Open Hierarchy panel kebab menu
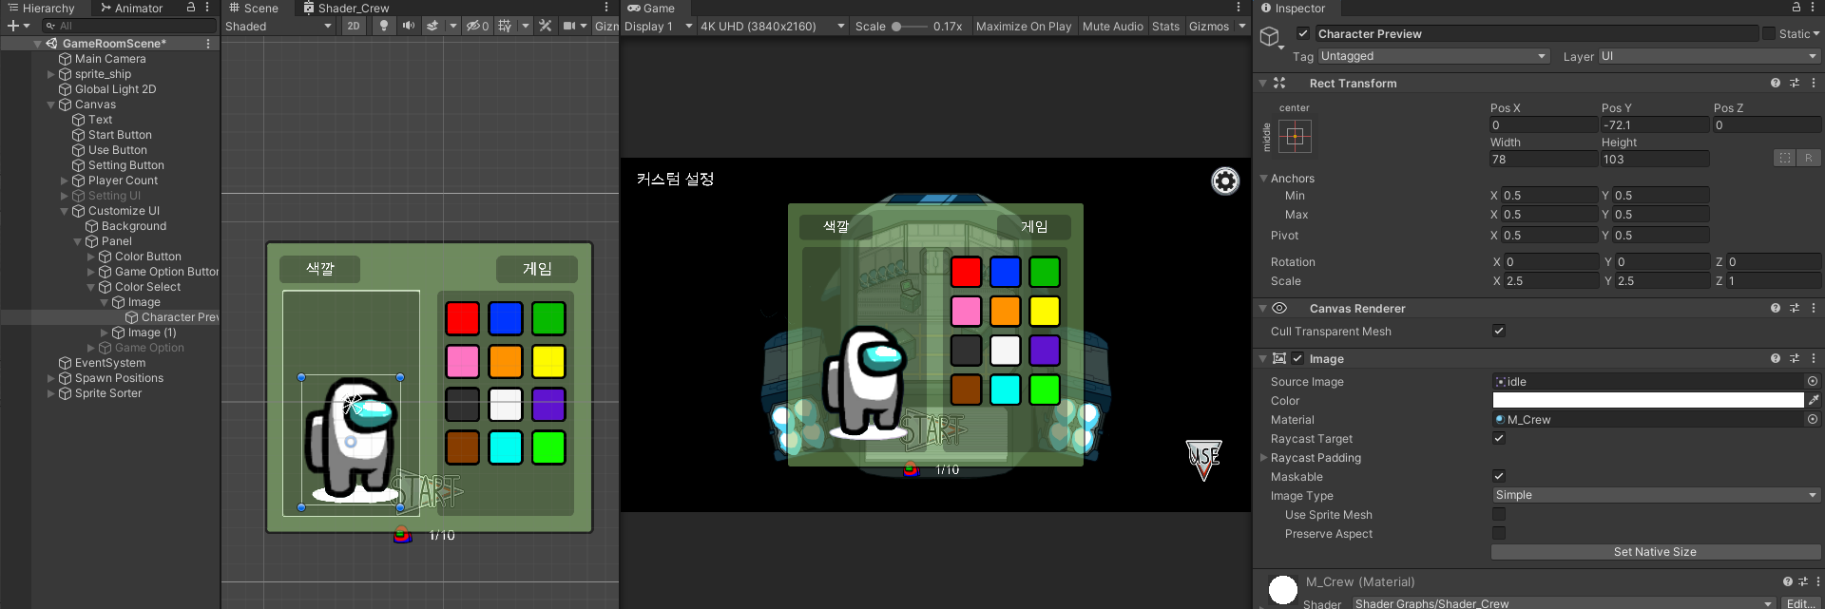Screen dimensions: 1825x609 [x=207, y=8]
